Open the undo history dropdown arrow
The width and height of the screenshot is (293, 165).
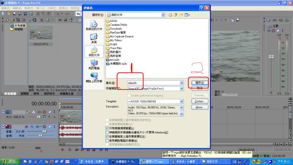pos(62,14)
